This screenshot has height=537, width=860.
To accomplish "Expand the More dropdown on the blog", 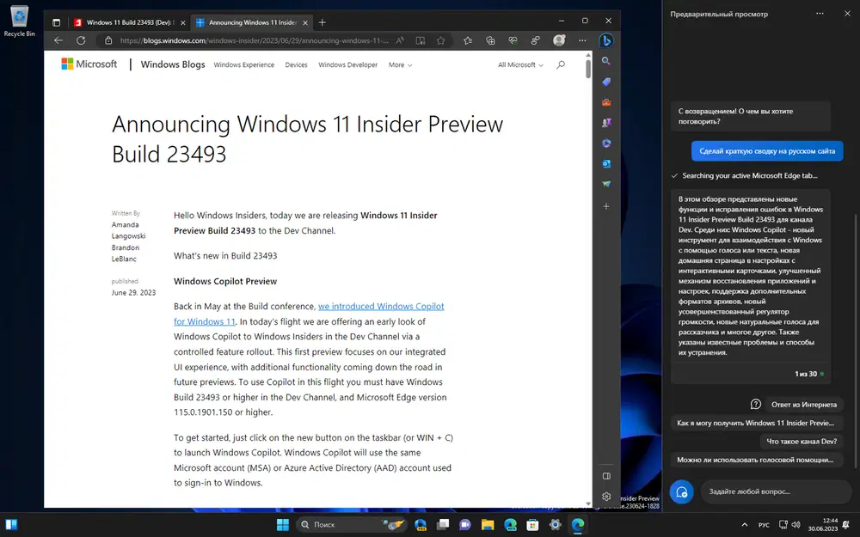I will coord(400,64).
